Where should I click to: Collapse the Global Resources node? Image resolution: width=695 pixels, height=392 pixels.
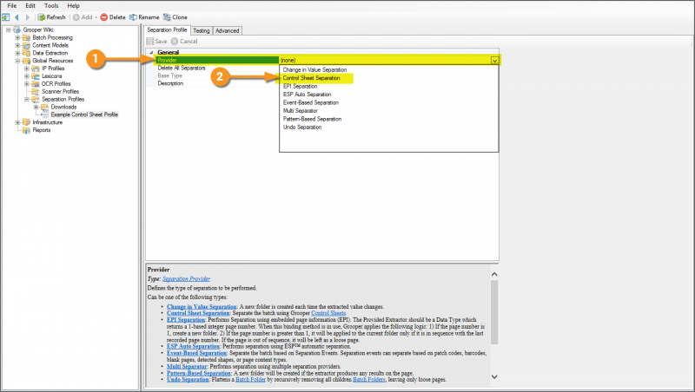(x=17, y=61)
